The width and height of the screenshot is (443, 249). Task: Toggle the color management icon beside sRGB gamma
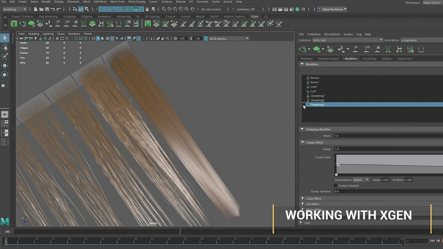(206, 38)
